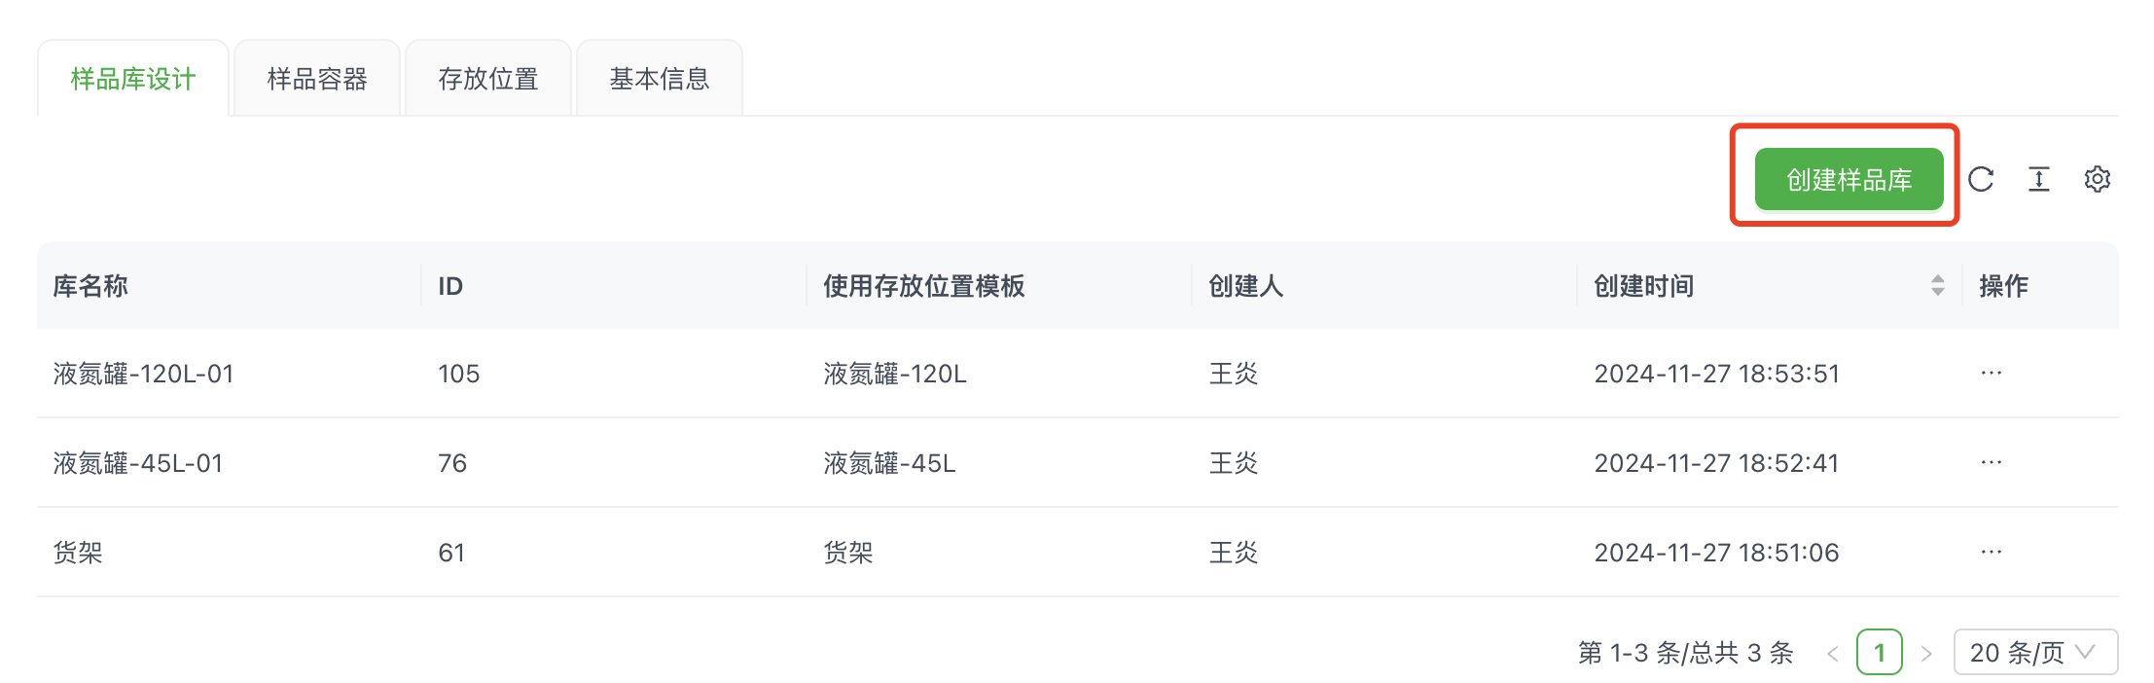Viewport: 2154px width, 683px height.
Task: Click the previous page arrow
Action: point(1833,653)
